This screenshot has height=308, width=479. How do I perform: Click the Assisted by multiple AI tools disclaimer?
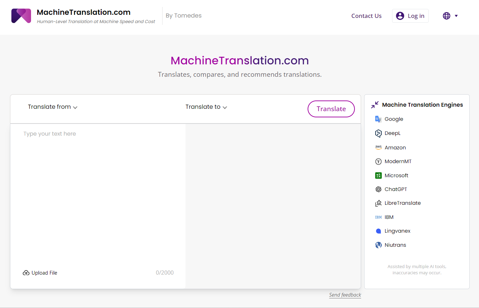coord(417,270)
